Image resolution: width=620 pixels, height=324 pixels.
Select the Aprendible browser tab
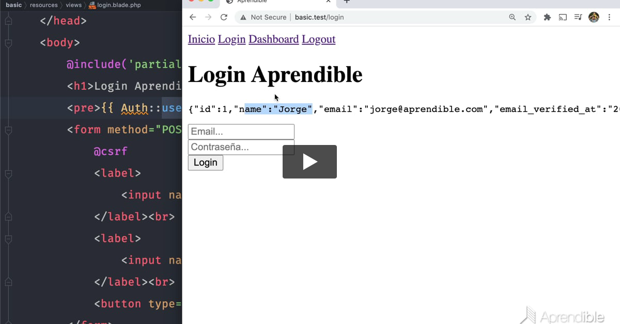(278, 2)
